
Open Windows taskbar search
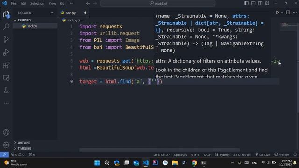[107, 163]
